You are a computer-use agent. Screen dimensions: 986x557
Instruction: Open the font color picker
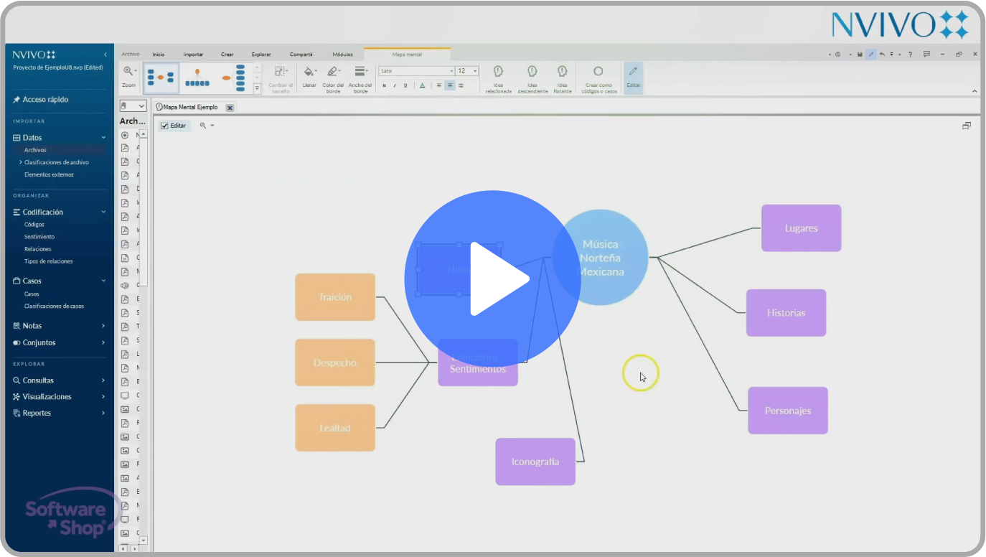[x=422, y=85]
